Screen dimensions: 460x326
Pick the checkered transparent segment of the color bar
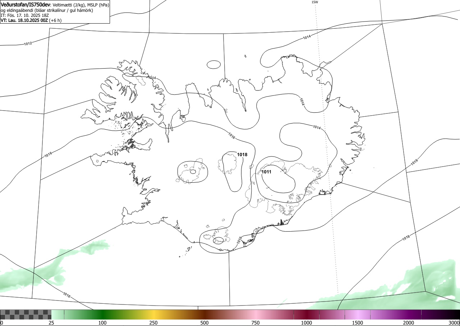[26, 315]
